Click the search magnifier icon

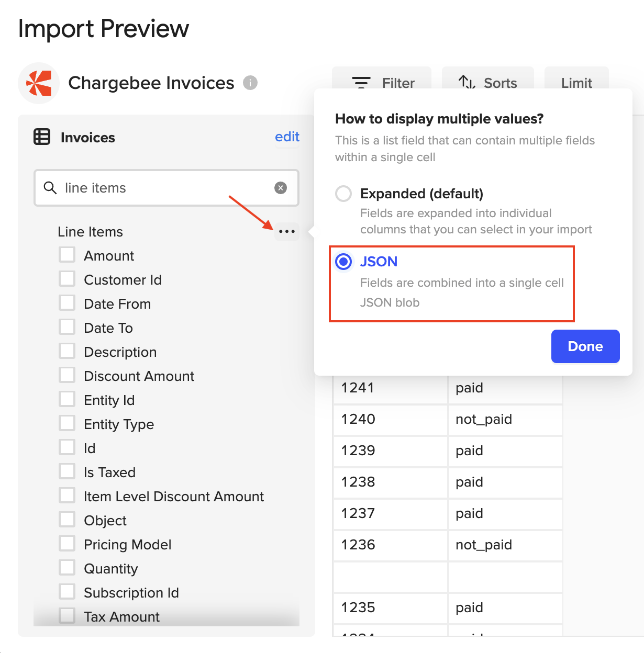point(50,188)
